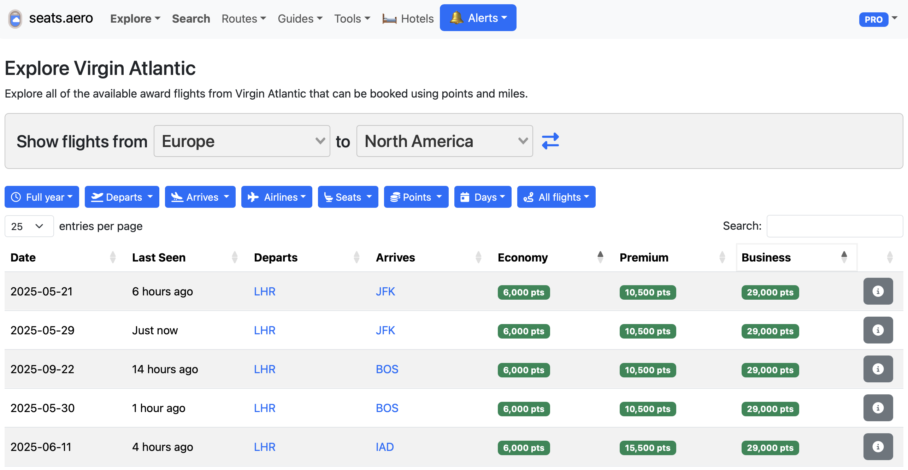Viewport: 908px width, 470px height.
Task: Click the date cell 2025-05-30
Action: 42,408
